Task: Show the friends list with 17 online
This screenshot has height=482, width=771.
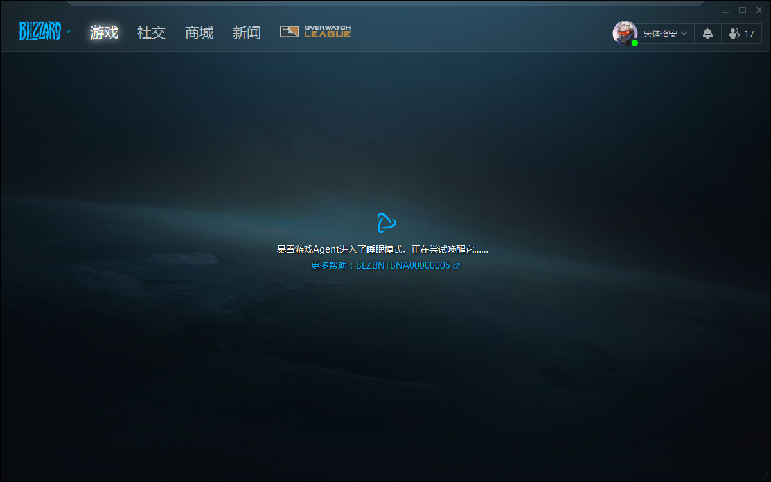Action: pos(741,33)
